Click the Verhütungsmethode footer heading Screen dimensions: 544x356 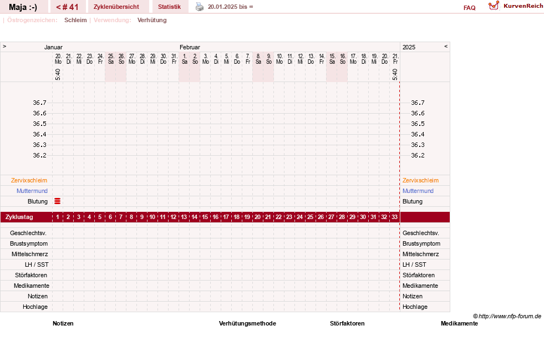click(x=247, y=323)
